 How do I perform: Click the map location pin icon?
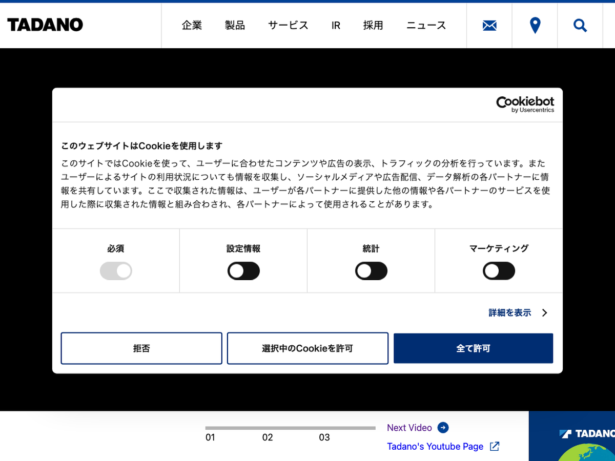pos(535,25)
